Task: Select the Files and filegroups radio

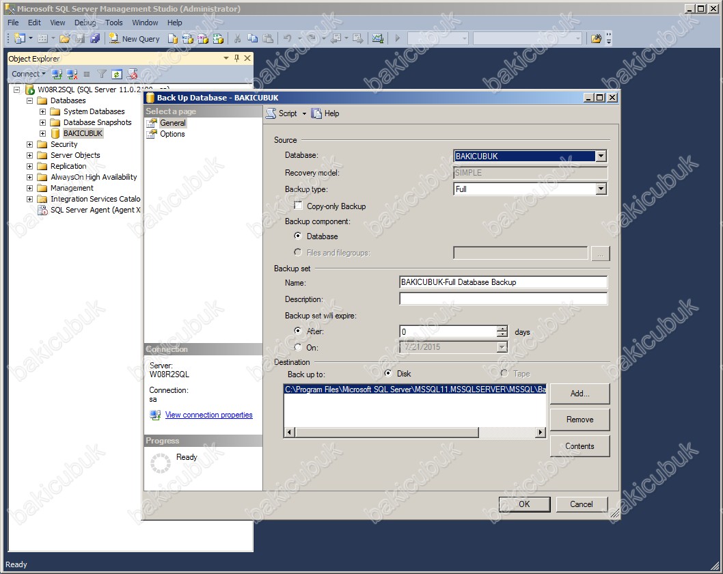Action: point(299,252)
